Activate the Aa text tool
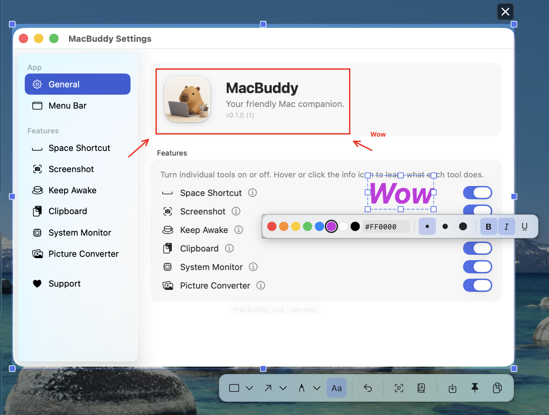549x415 pixels. [337, 388]
